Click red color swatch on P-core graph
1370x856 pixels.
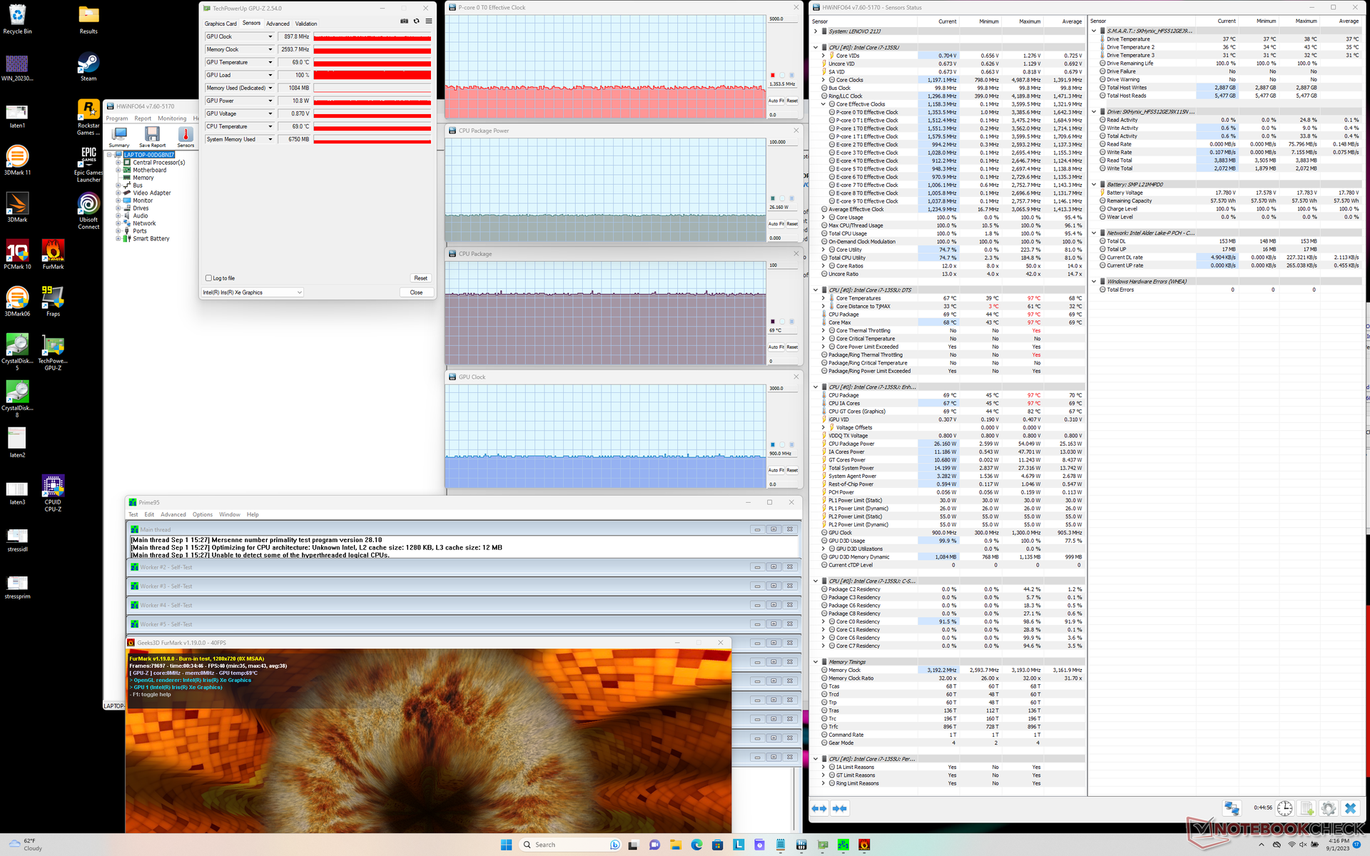pyautogui.click(x=772, y=75)
